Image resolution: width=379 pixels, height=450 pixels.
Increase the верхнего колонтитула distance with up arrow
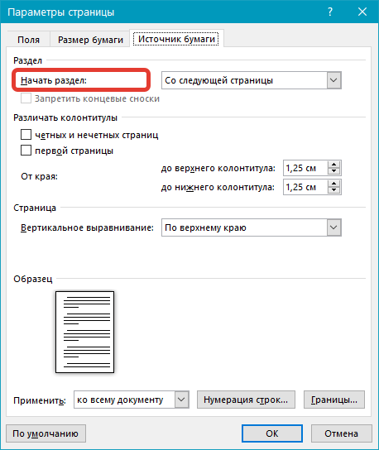point(334,165)
